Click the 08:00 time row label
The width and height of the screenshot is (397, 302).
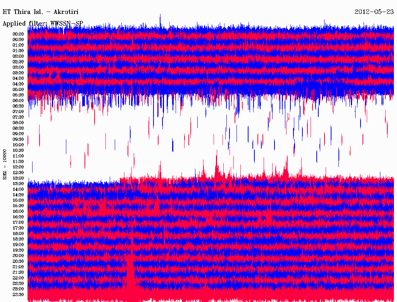(x=18, y=123)
